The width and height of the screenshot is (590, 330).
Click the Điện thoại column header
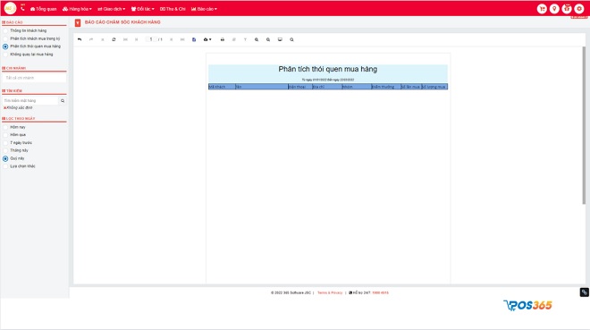click(299, 87)
